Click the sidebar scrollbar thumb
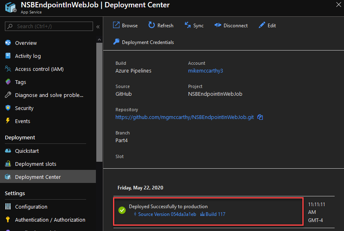This screenshot has width=344, height=231. click(100, 102)
